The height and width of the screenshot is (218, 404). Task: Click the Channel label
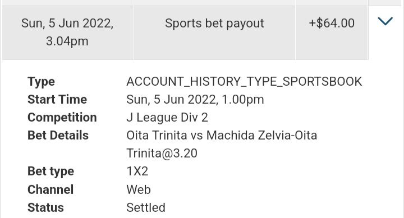click(x=50, y=189)
